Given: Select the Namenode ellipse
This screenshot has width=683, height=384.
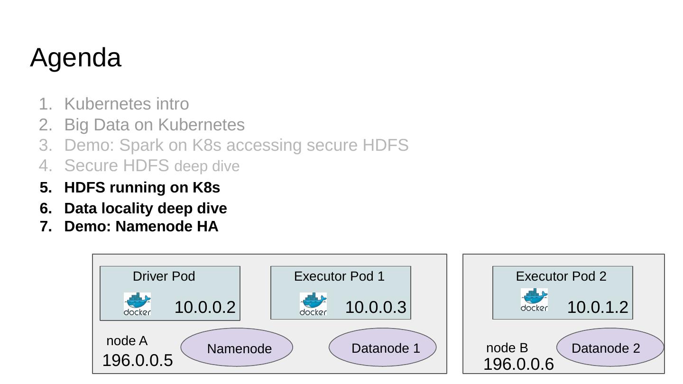Looking at the screenshot, I should point(237,347).
